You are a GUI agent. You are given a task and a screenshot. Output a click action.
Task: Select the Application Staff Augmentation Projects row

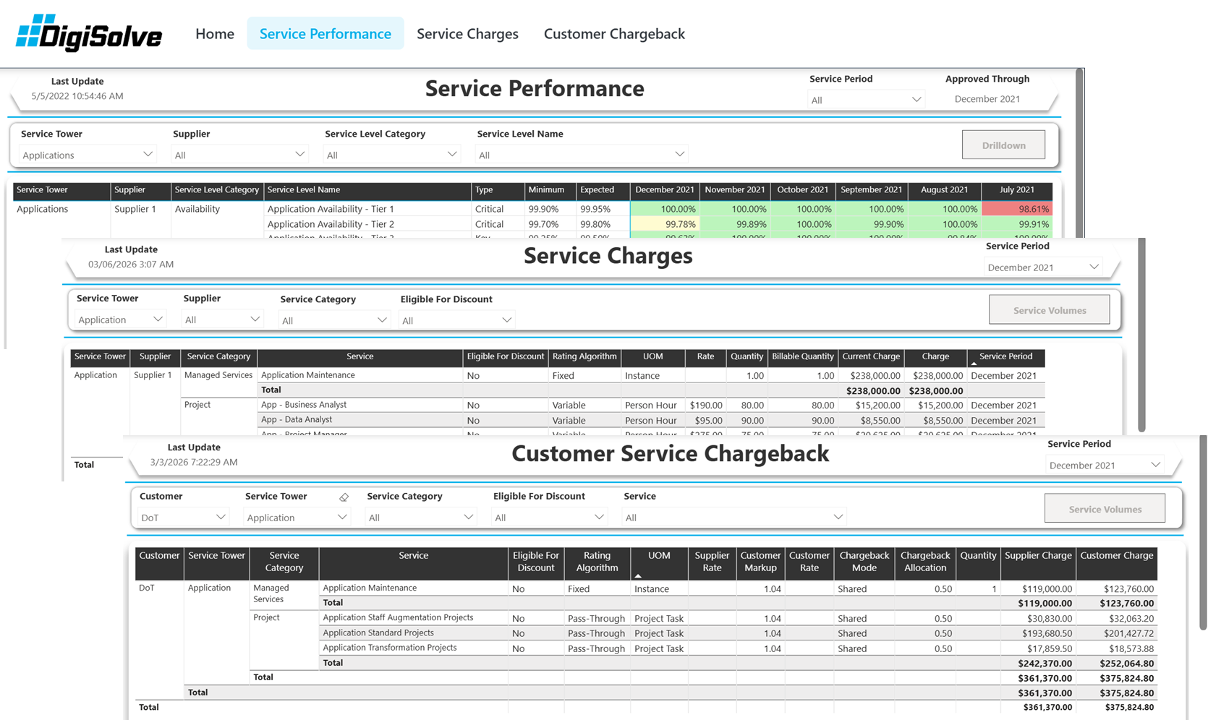pos(397,617)
